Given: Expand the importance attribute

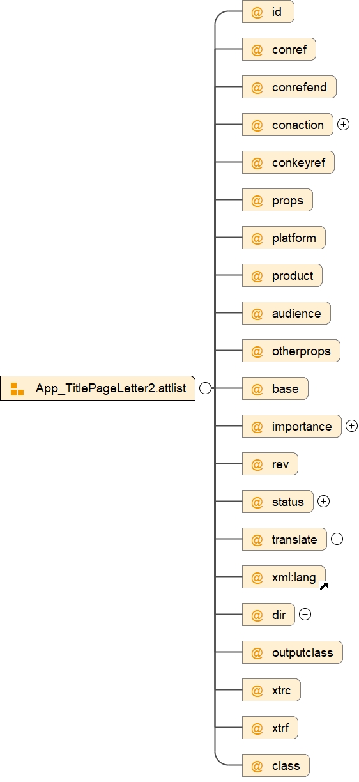Looking at the screenshot, I should 351,426.
